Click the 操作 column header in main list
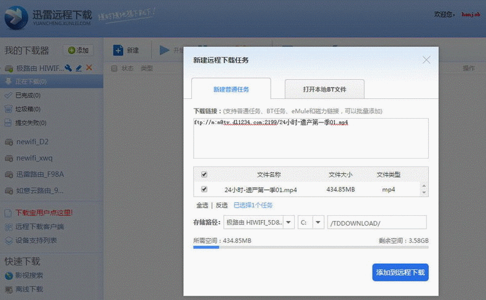486x300 pixels. click(x=469, y=68)
